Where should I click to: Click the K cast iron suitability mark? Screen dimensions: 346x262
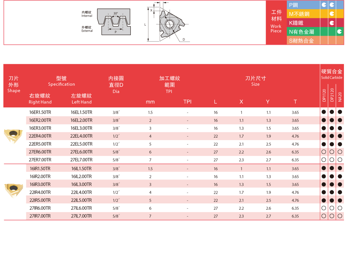(332, 23)
